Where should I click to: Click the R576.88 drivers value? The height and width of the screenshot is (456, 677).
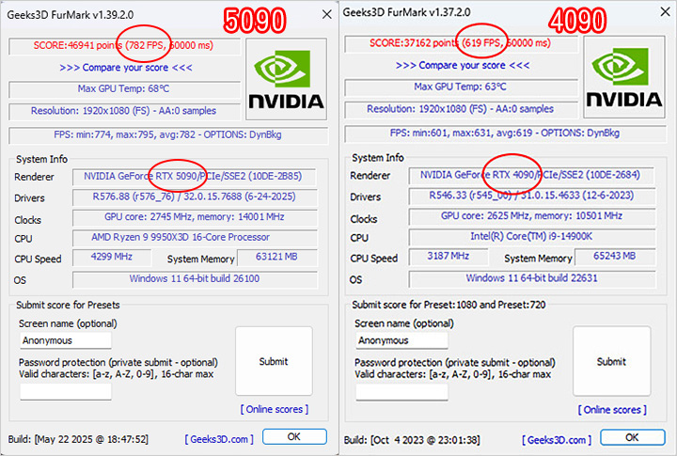tap(195, 197)
